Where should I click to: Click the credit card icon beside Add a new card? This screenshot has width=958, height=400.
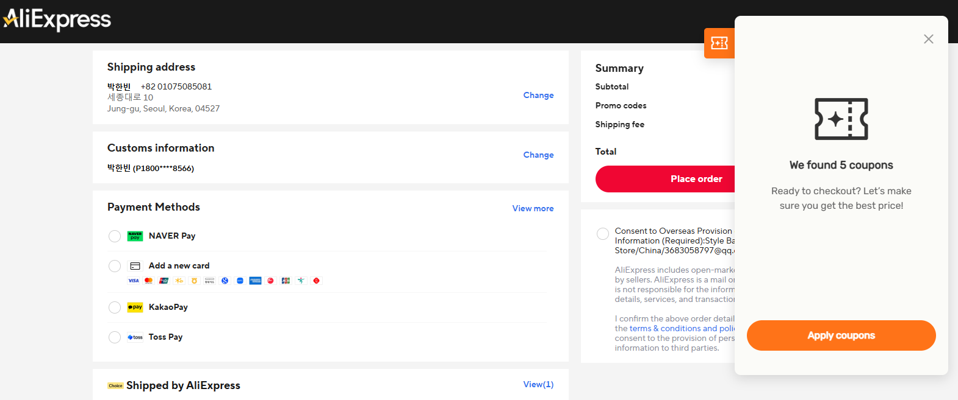tap(135, 266)
